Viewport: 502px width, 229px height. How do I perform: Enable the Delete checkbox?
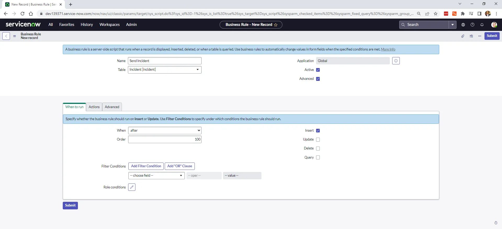318,148
